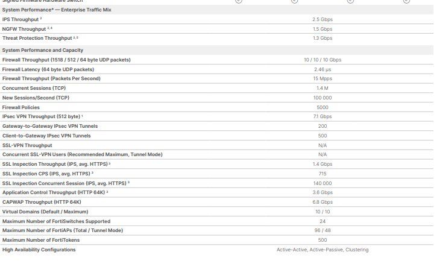Click the New Sessions/Second (TCP) label

pyautogui.click(x=36, y=98)
